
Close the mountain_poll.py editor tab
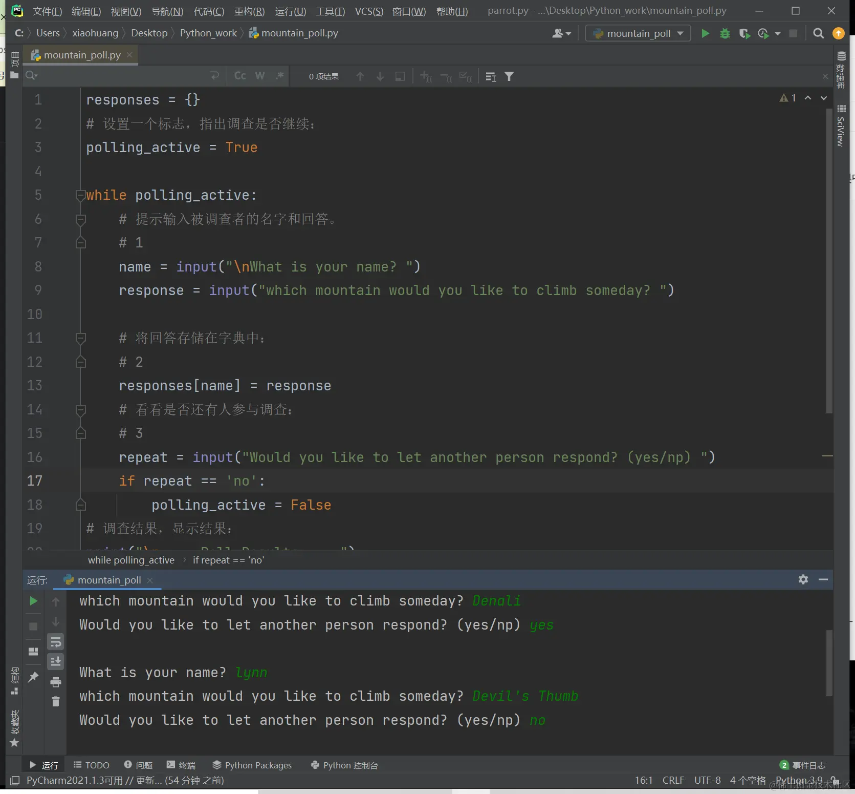click(130, 55)
